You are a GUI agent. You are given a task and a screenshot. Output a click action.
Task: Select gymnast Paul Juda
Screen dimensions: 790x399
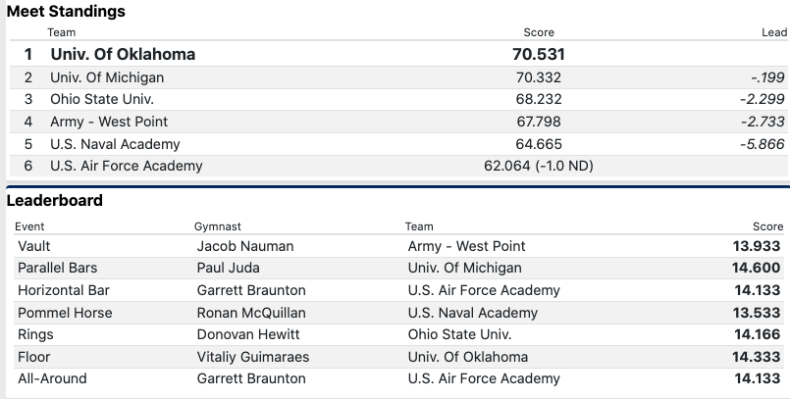pos(232,268)
